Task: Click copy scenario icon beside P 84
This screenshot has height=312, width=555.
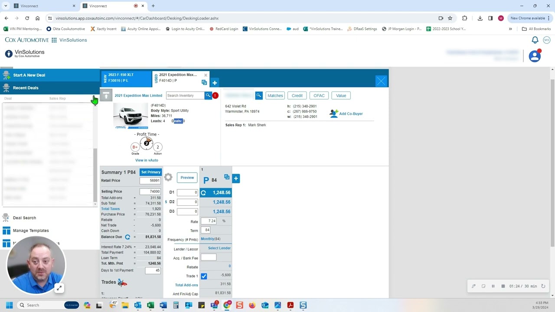Action: (x=227, y=177)
